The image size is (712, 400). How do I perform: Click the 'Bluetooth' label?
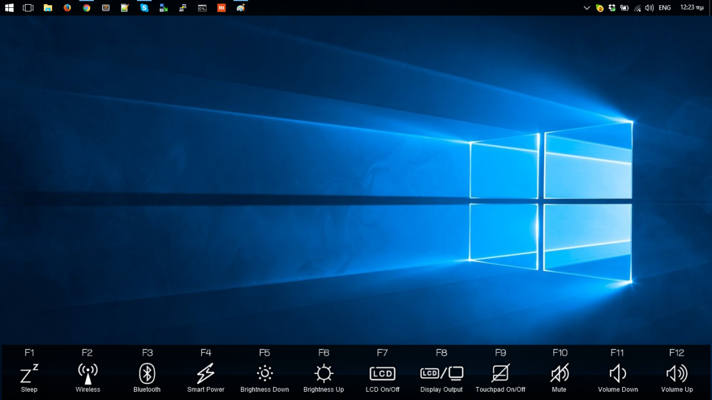point(147,389)
